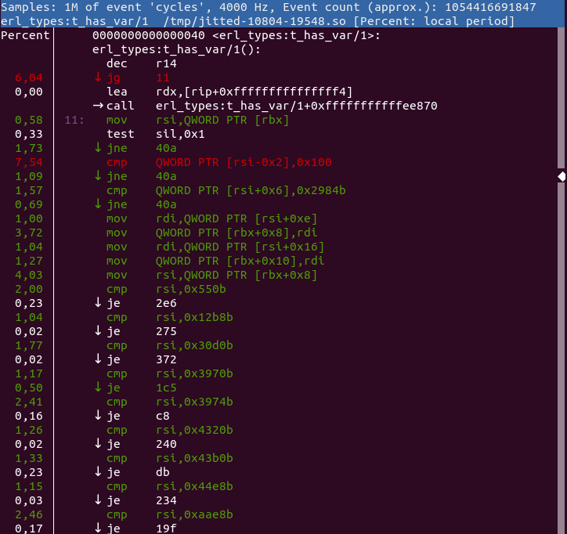Select the jump arrow for je 19f
The width and height of the screenshot is (567, 534).
point(98,529)
